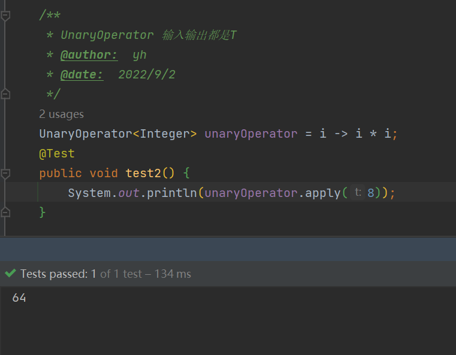Open the '2 usages' inlay hint
This screenshot has width=456, height=355.
coord(61,114)
